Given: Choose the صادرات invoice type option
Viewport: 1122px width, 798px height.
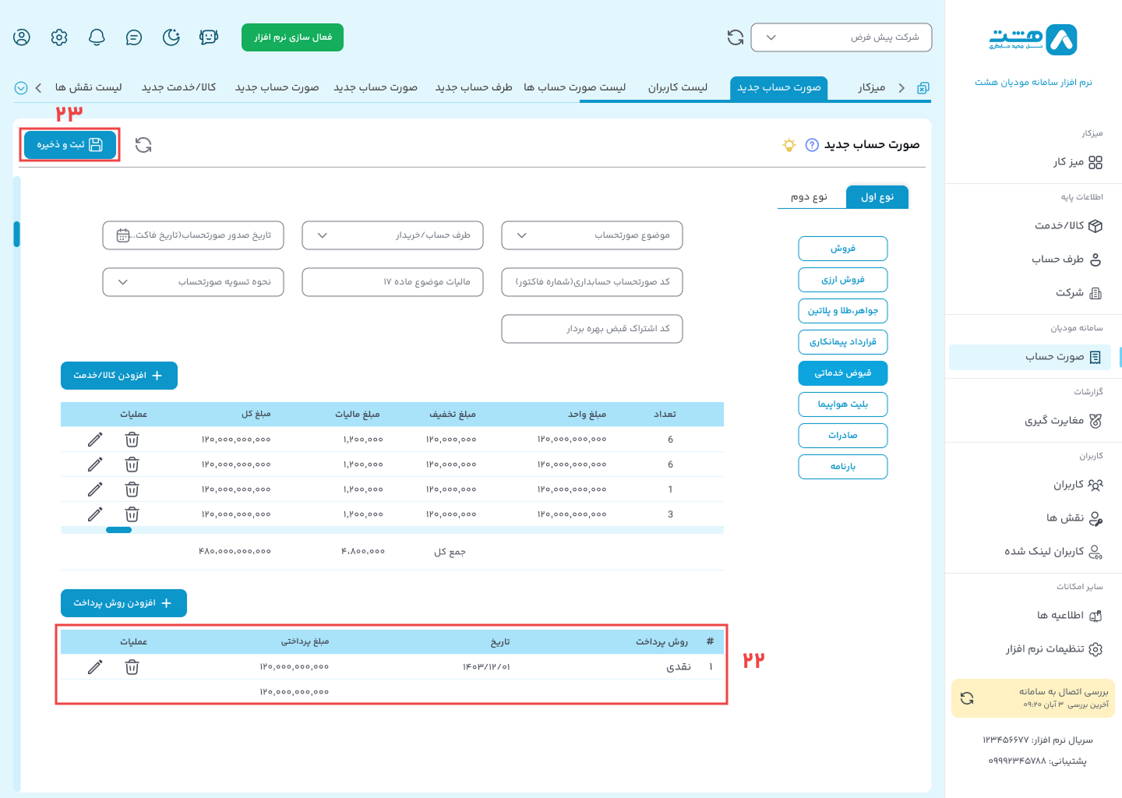Looking at the screenshot, I should pos(842,436).
